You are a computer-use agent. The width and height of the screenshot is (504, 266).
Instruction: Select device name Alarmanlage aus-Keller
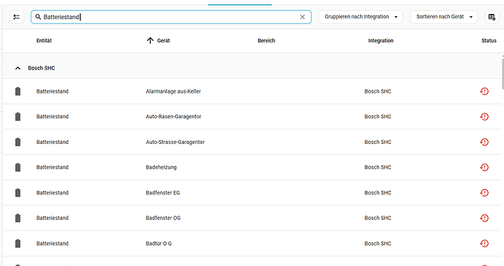[x=173, y=91]
